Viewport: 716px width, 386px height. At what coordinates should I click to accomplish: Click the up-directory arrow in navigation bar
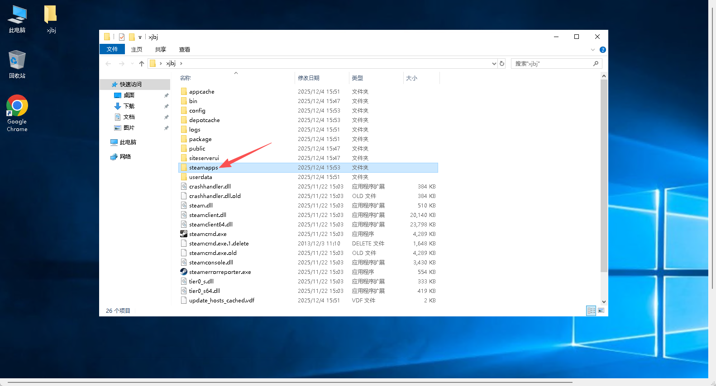pyautogui.click(x=142, y=64)
